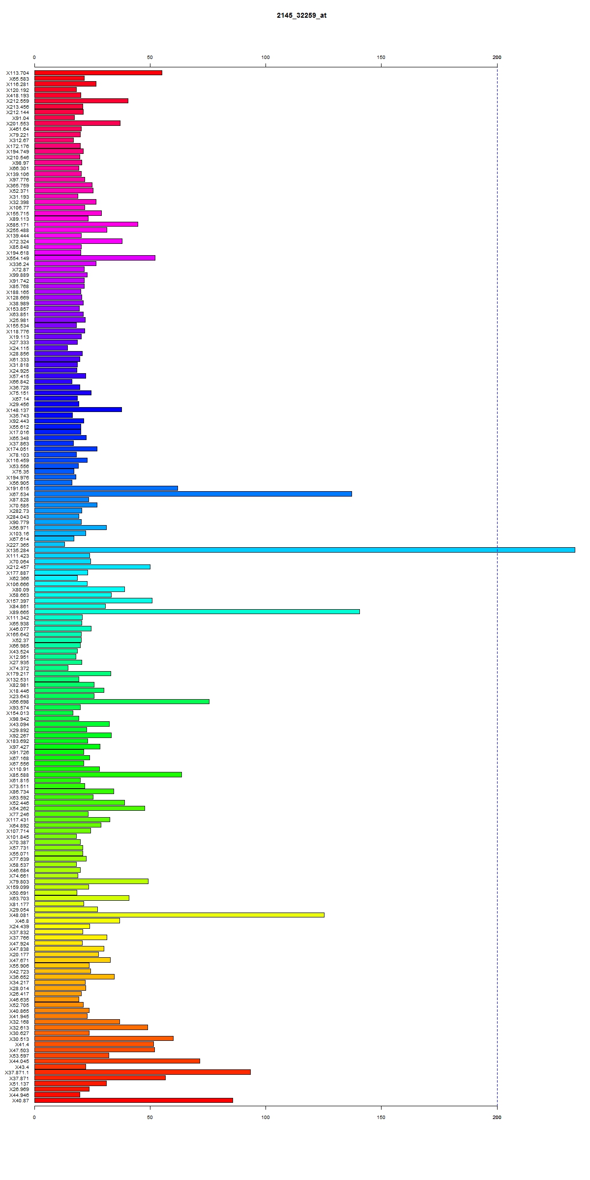Click the X135.284 row label
Screen dimensions: 590x1180
coord(18,550)
